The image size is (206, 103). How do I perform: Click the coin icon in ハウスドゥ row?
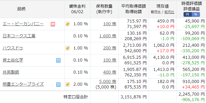pos(68,48)
